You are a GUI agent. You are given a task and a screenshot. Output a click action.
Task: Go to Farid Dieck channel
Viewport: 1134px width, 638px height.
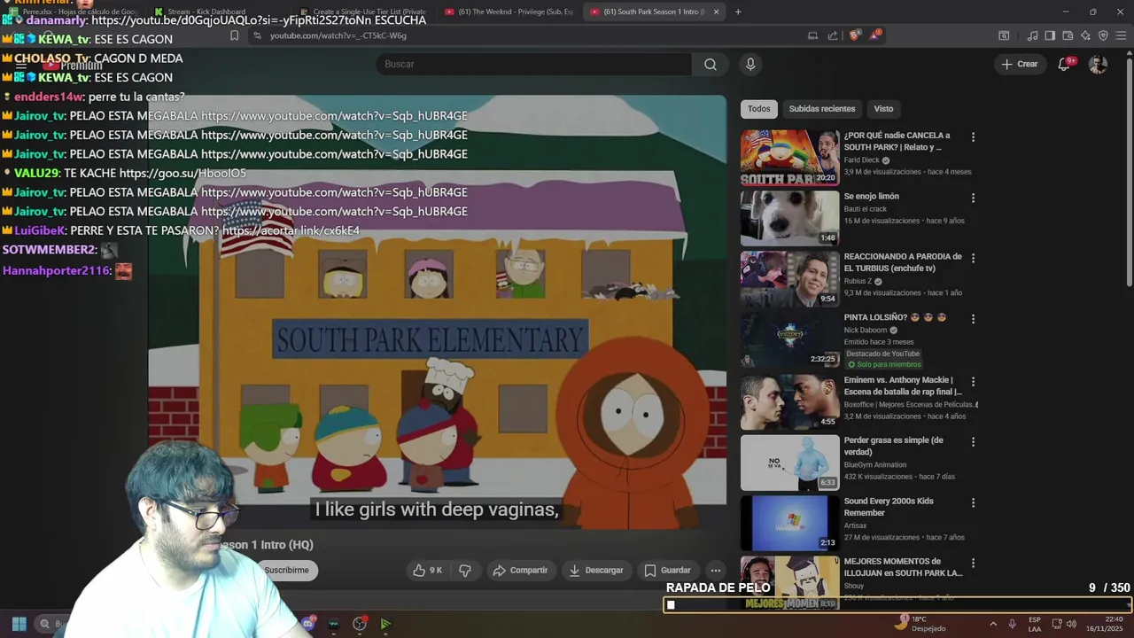[861, 160]
